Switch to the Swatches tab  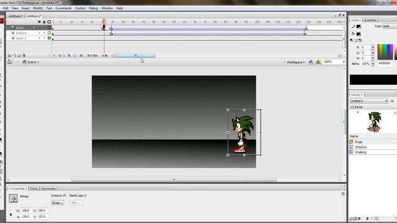coord(370,20)
